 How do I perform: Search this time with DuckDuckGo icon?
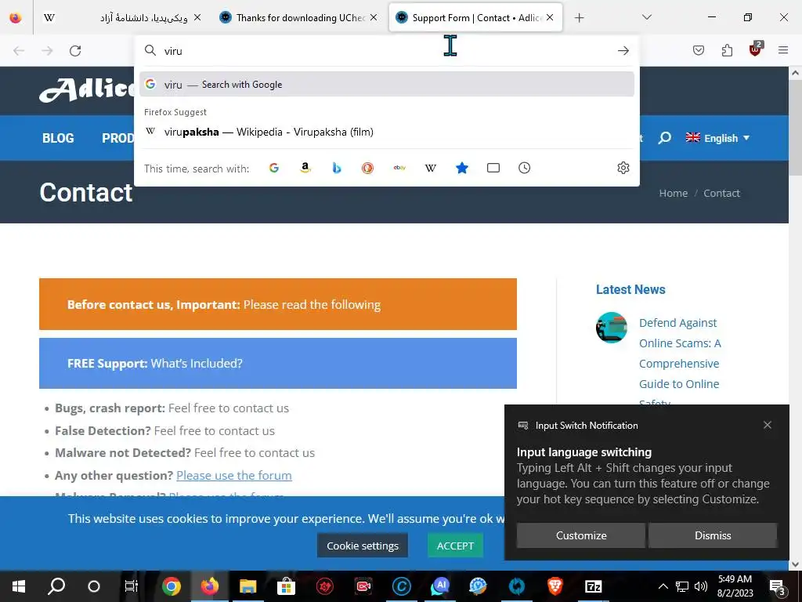pyautogui.click(x=368, y=168)
